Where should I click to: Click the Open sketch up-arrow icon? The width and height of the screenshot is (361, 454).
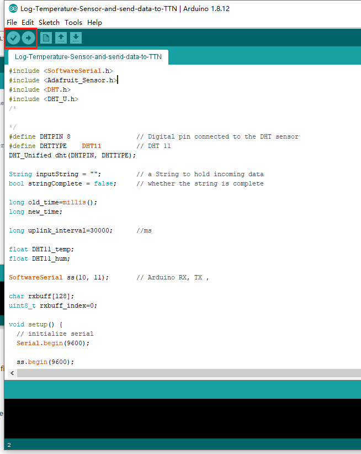pos(61,38)
